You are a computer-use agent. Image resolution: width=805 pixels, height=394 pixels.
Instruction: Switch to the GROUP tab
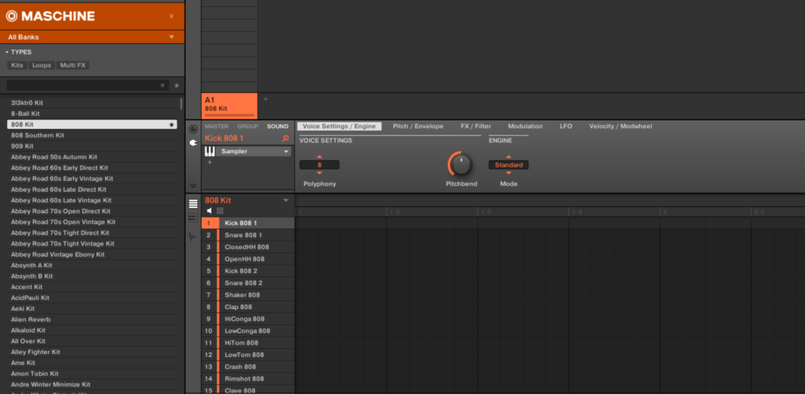click(x=248, y=126)
